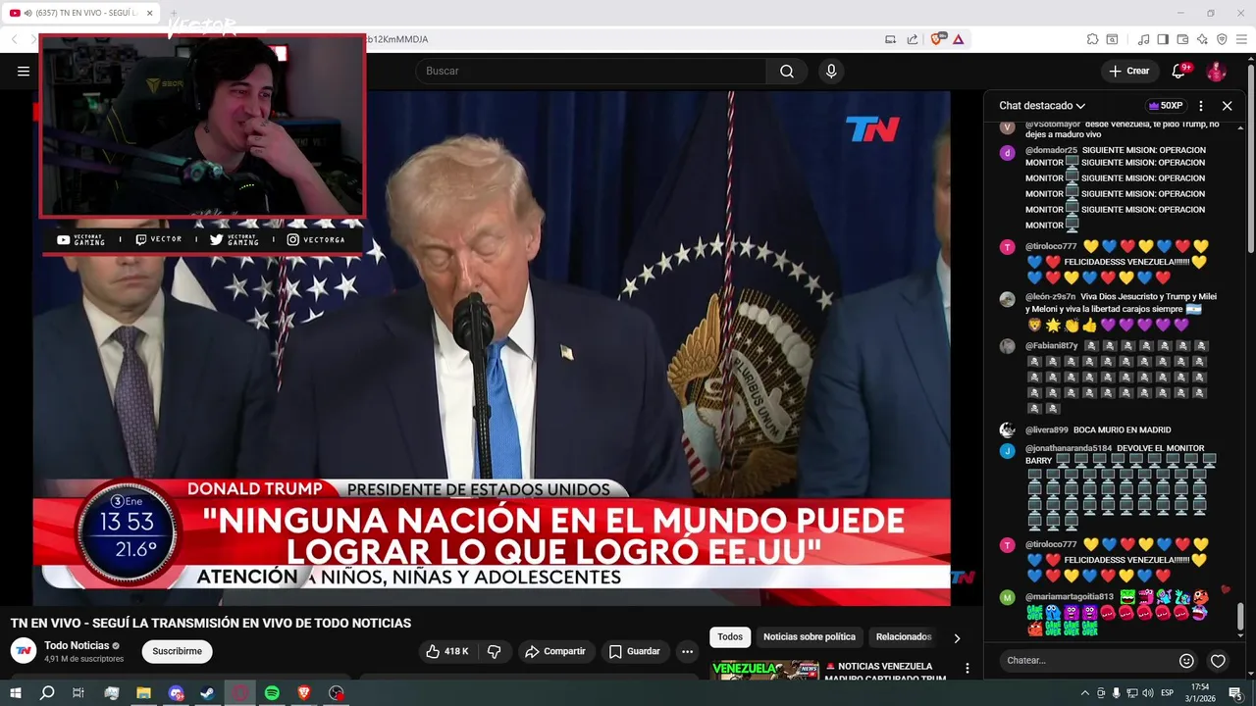
Task: Close the live chat panel
Action: tap(1227, 106)
